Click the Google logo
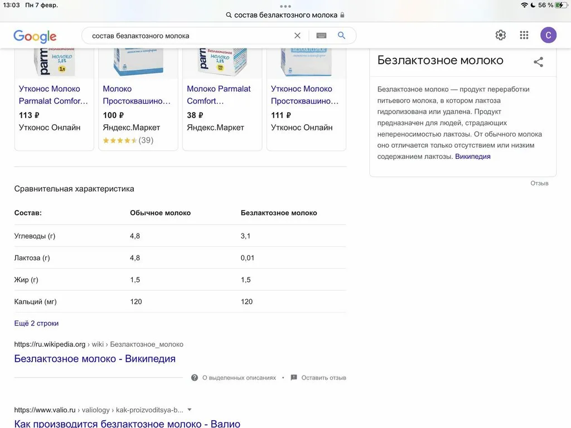 tap(35, 36)
